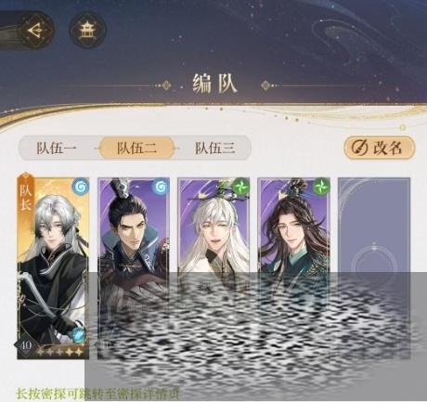This screenshot has height=402, width=427.
Task: Click the green shuriken icon on the brown-haired card
Action: tap(321, 187)
